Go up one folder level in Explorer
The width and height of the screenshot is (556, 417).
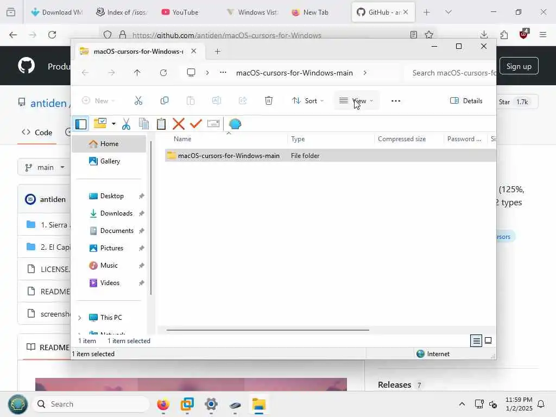coord(137,73)
